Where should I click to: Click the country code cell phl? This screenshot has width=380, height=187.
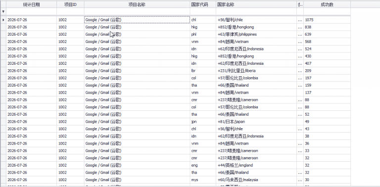pyautogui.click(x=203, y=35)
